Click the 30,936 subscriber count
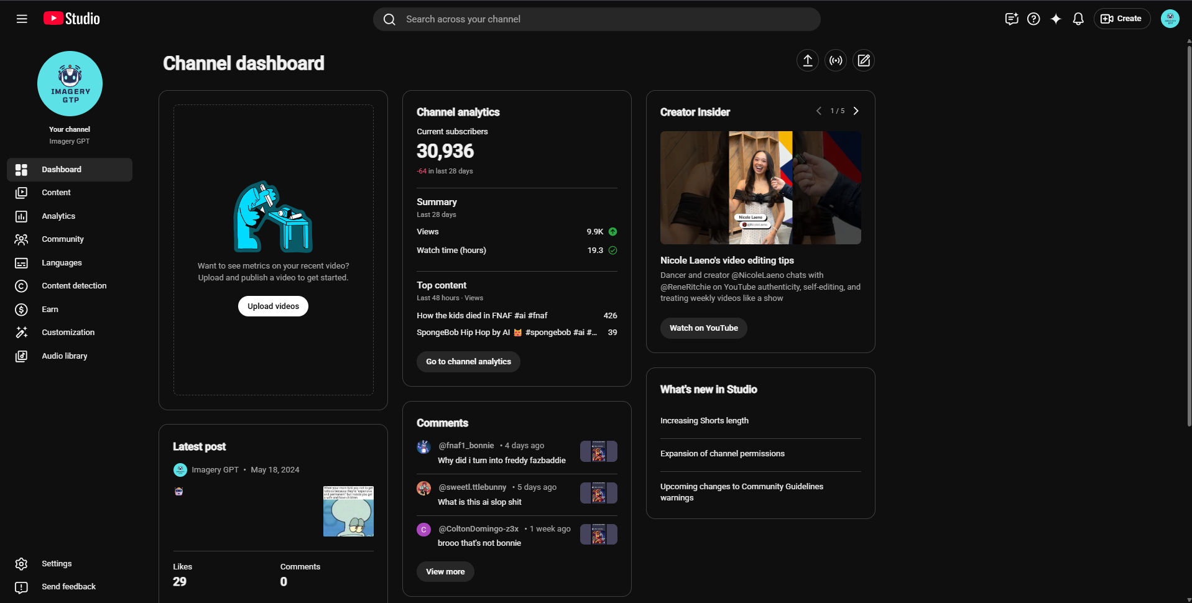 pos(445,151)
